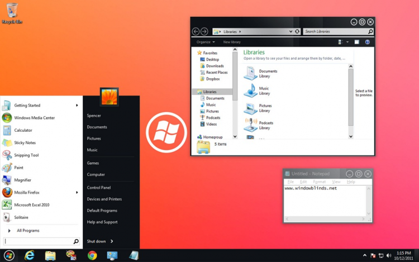This screenshot has height=262, width=419.
Task: Show hidden system tray icons arrow
Action: [x=364, y=256]
